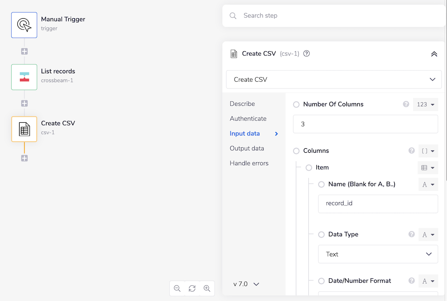Open help for Create CSV title
The image size is (447, 301).
click(307, 54)
